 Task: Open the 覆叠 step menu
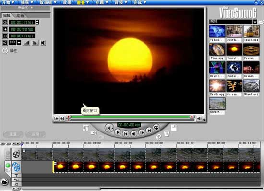(83, 2)
